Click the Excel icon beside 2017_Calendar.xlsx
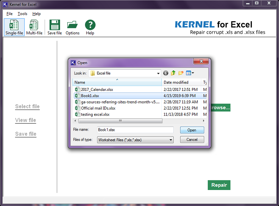Image resolution: width=279 pixels, height=206 pixels. (77, 89)
